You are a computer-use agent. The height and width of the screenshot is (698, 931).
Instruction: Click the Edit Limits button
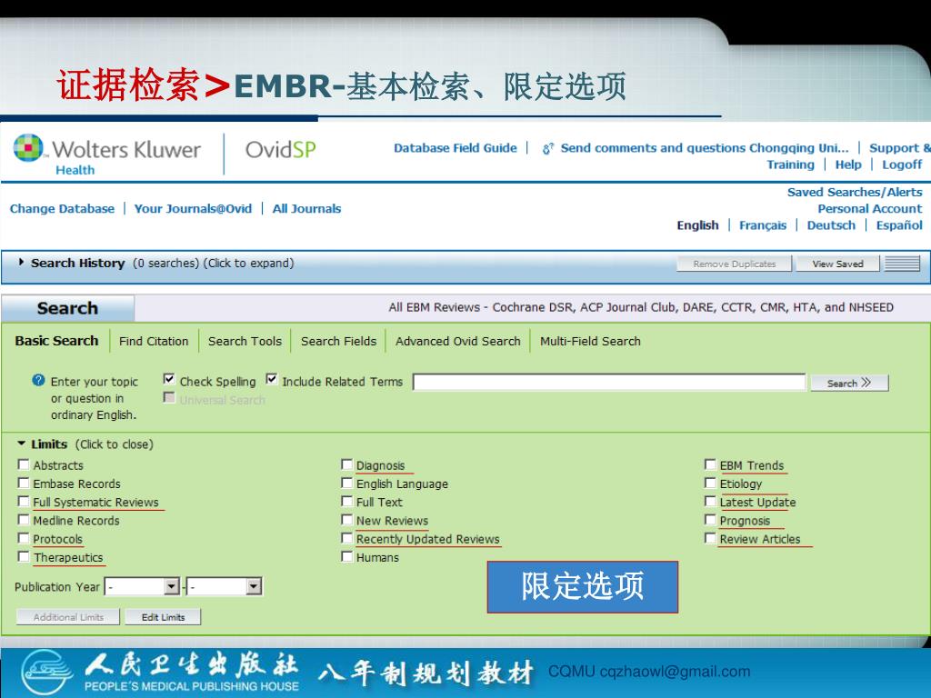[163, 617]
